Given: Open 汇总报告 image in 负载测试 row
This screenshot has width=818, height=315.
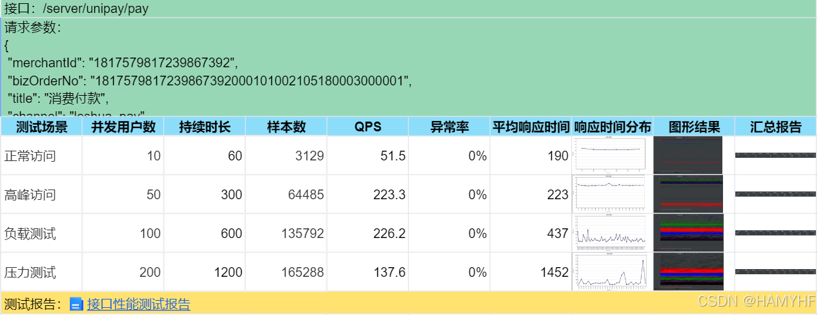Looking at the screenshot, I should 775,233.
